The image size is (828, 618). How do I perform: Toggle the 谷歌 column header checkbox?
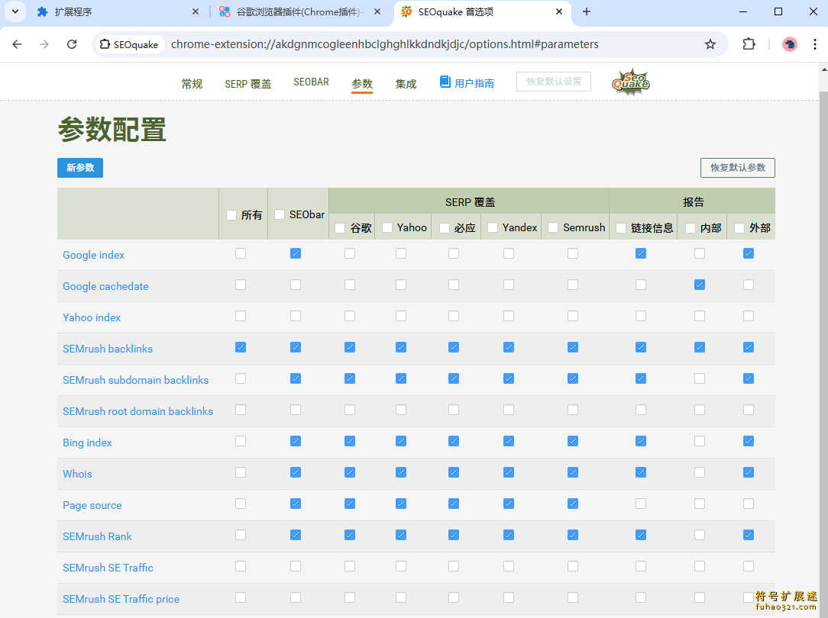tap(340, 228)
